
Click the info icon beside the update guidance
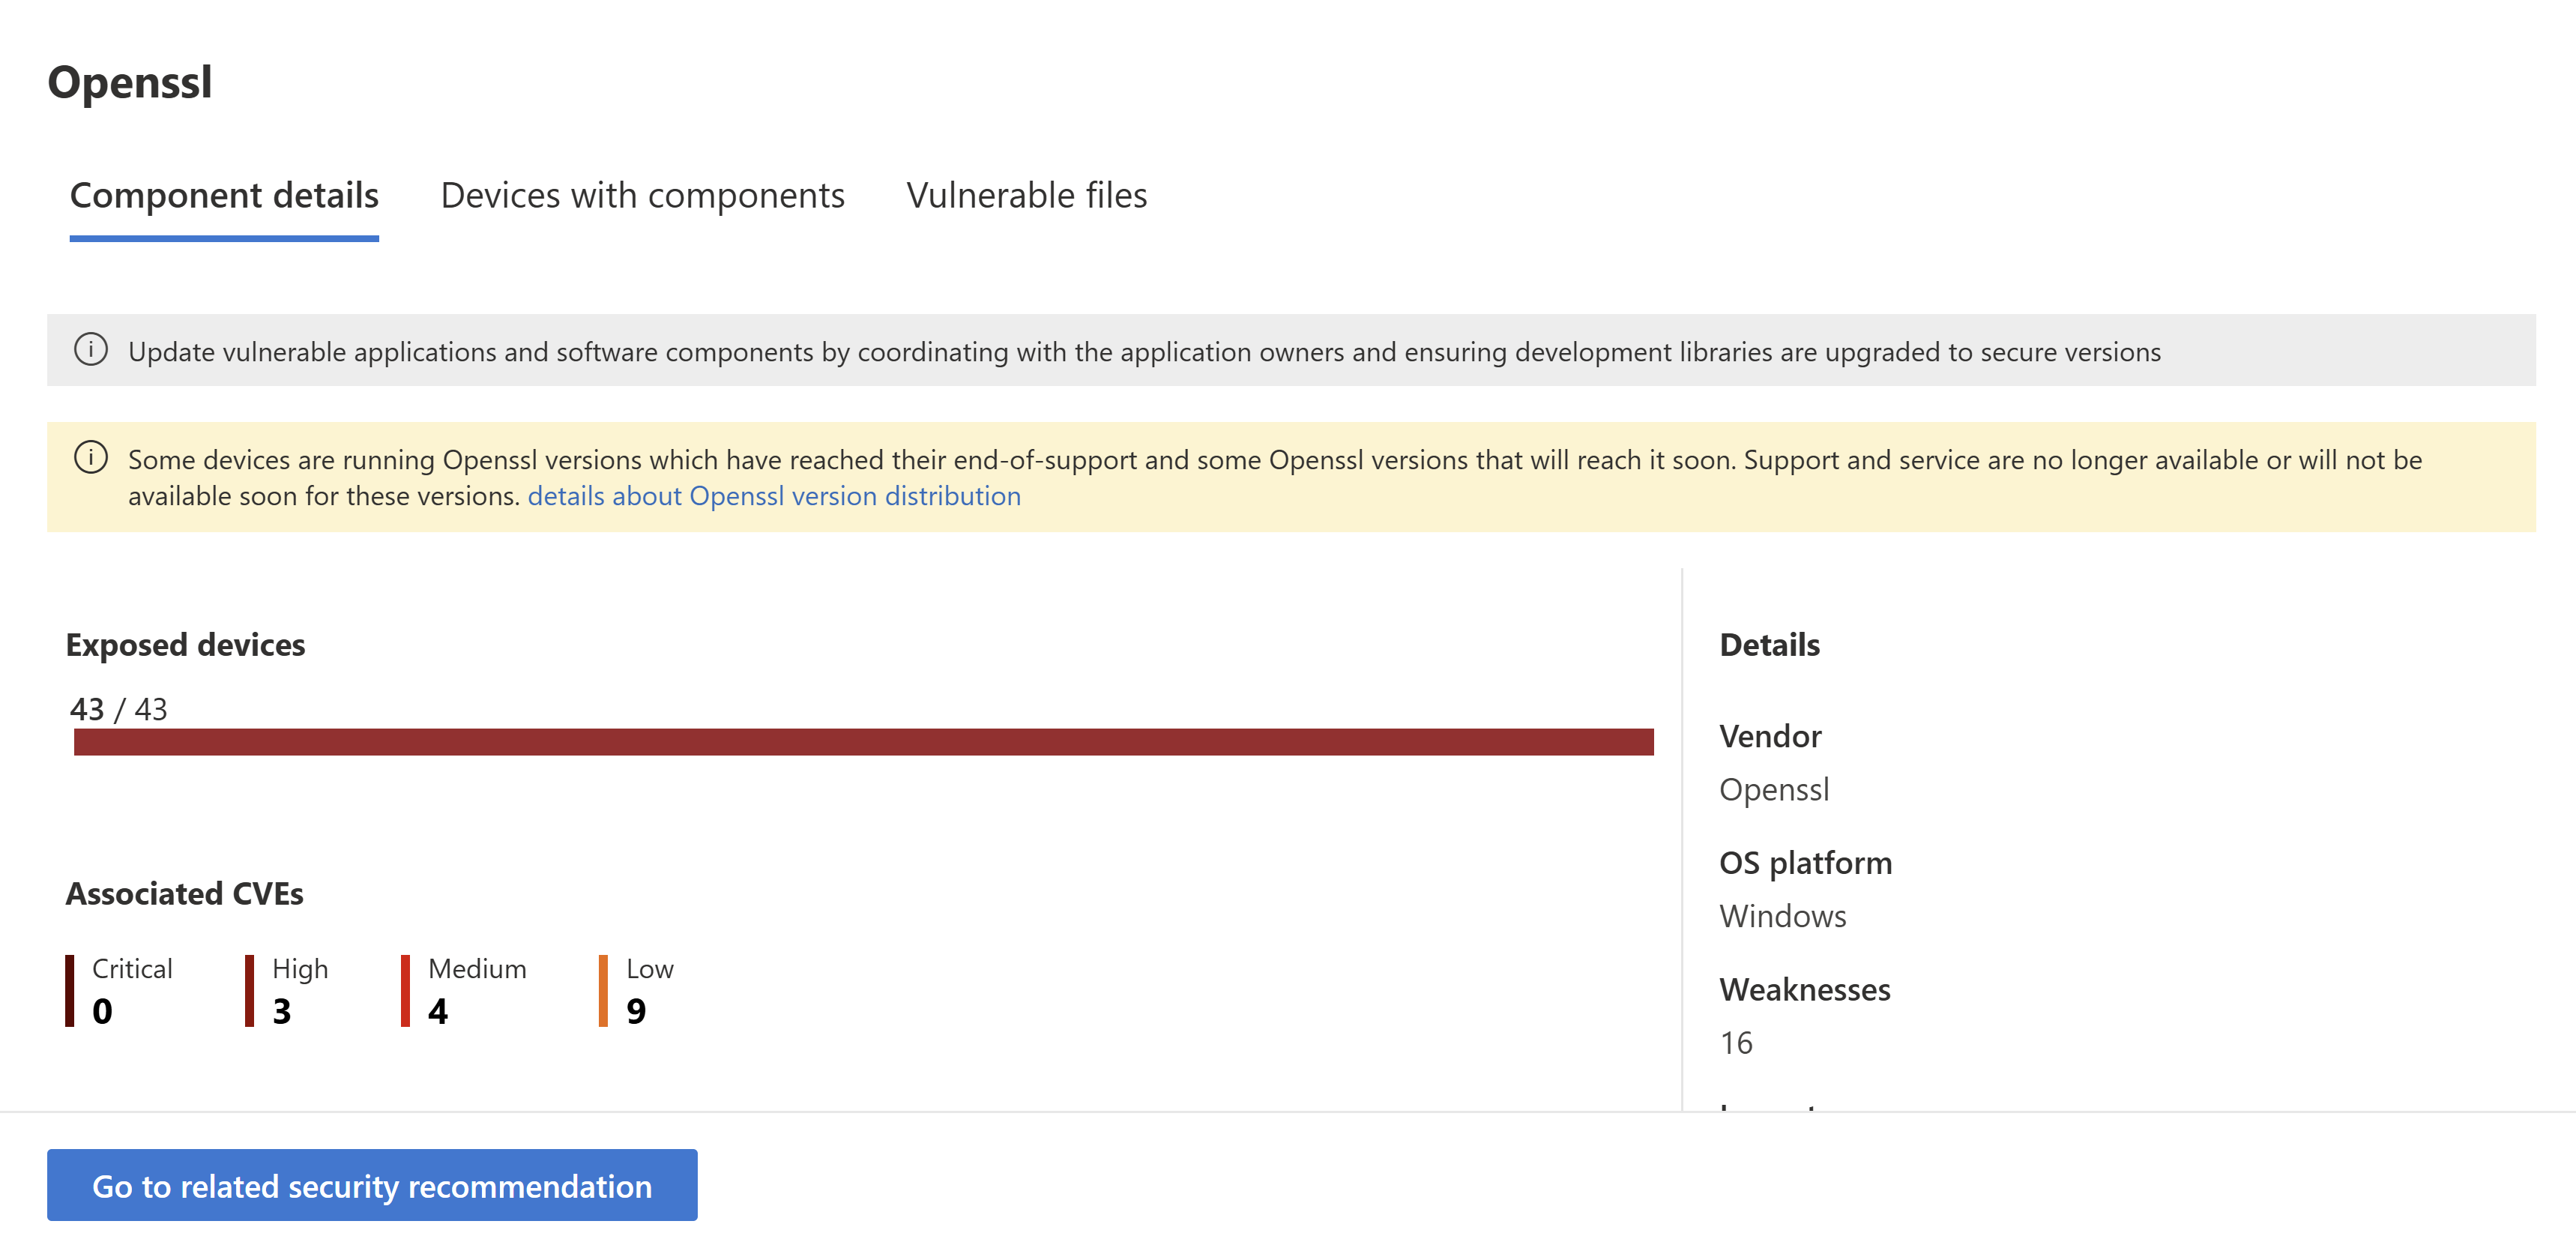point(91,351)
